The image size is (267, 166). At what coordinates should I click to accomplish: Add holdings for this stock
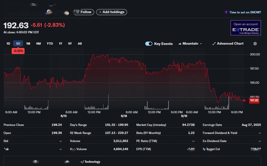(112, 12)
